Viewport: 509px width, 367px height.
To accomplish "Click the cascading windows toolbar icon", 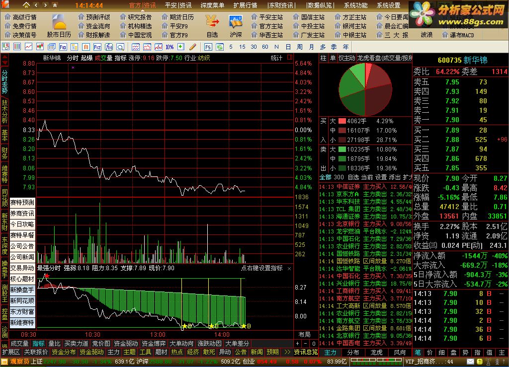I will coord(51,47).
